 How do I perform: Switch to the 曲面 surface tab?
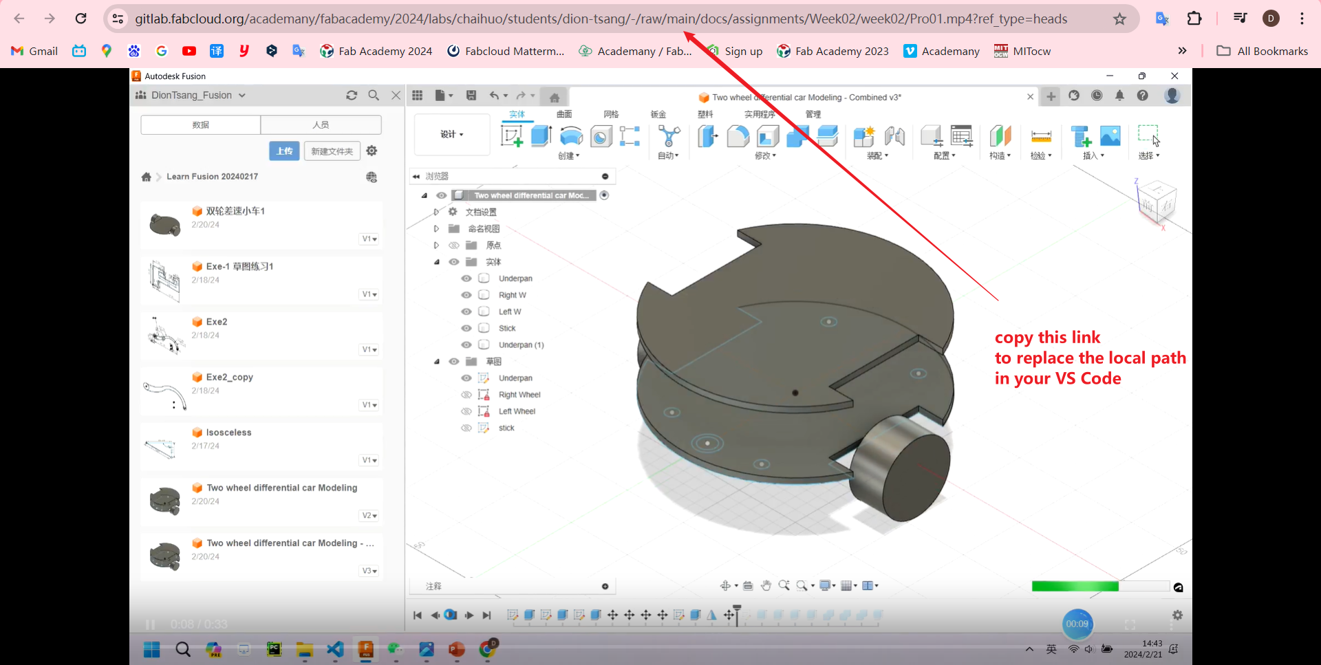pyautogui.click(x=564, y=114)
